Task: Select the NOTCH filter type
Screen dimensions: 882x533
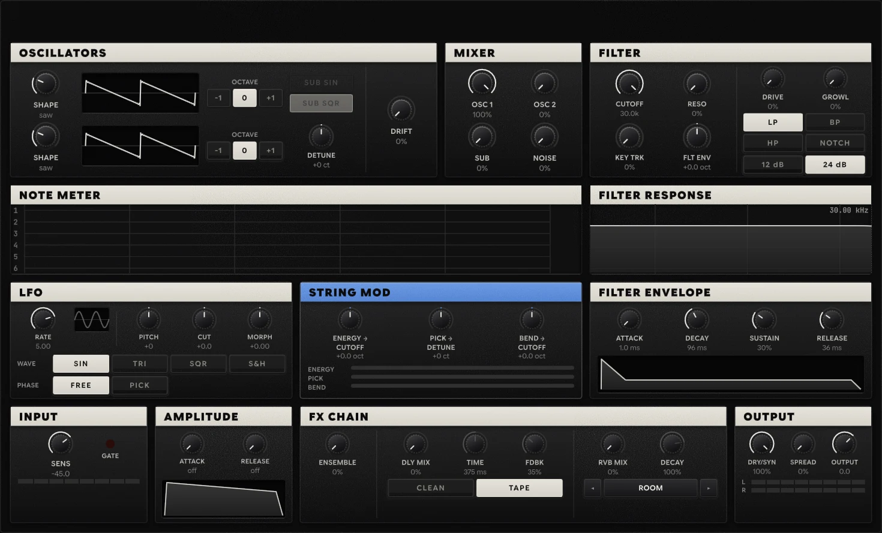Action: click(835, 143)
